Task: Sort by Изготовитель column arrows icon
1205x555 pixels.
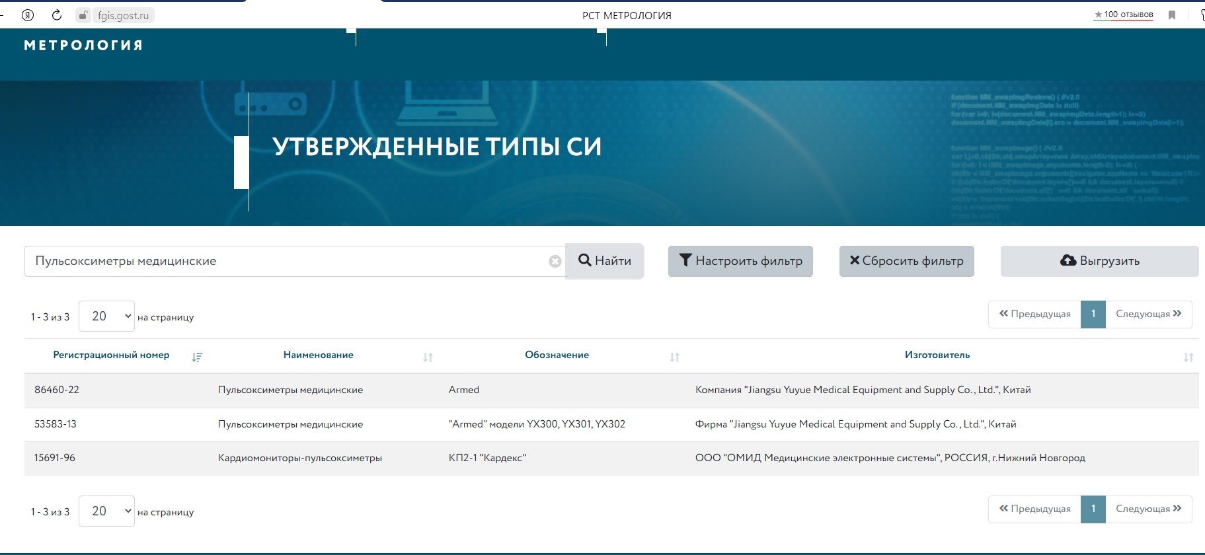Action: click(1188, 357)
